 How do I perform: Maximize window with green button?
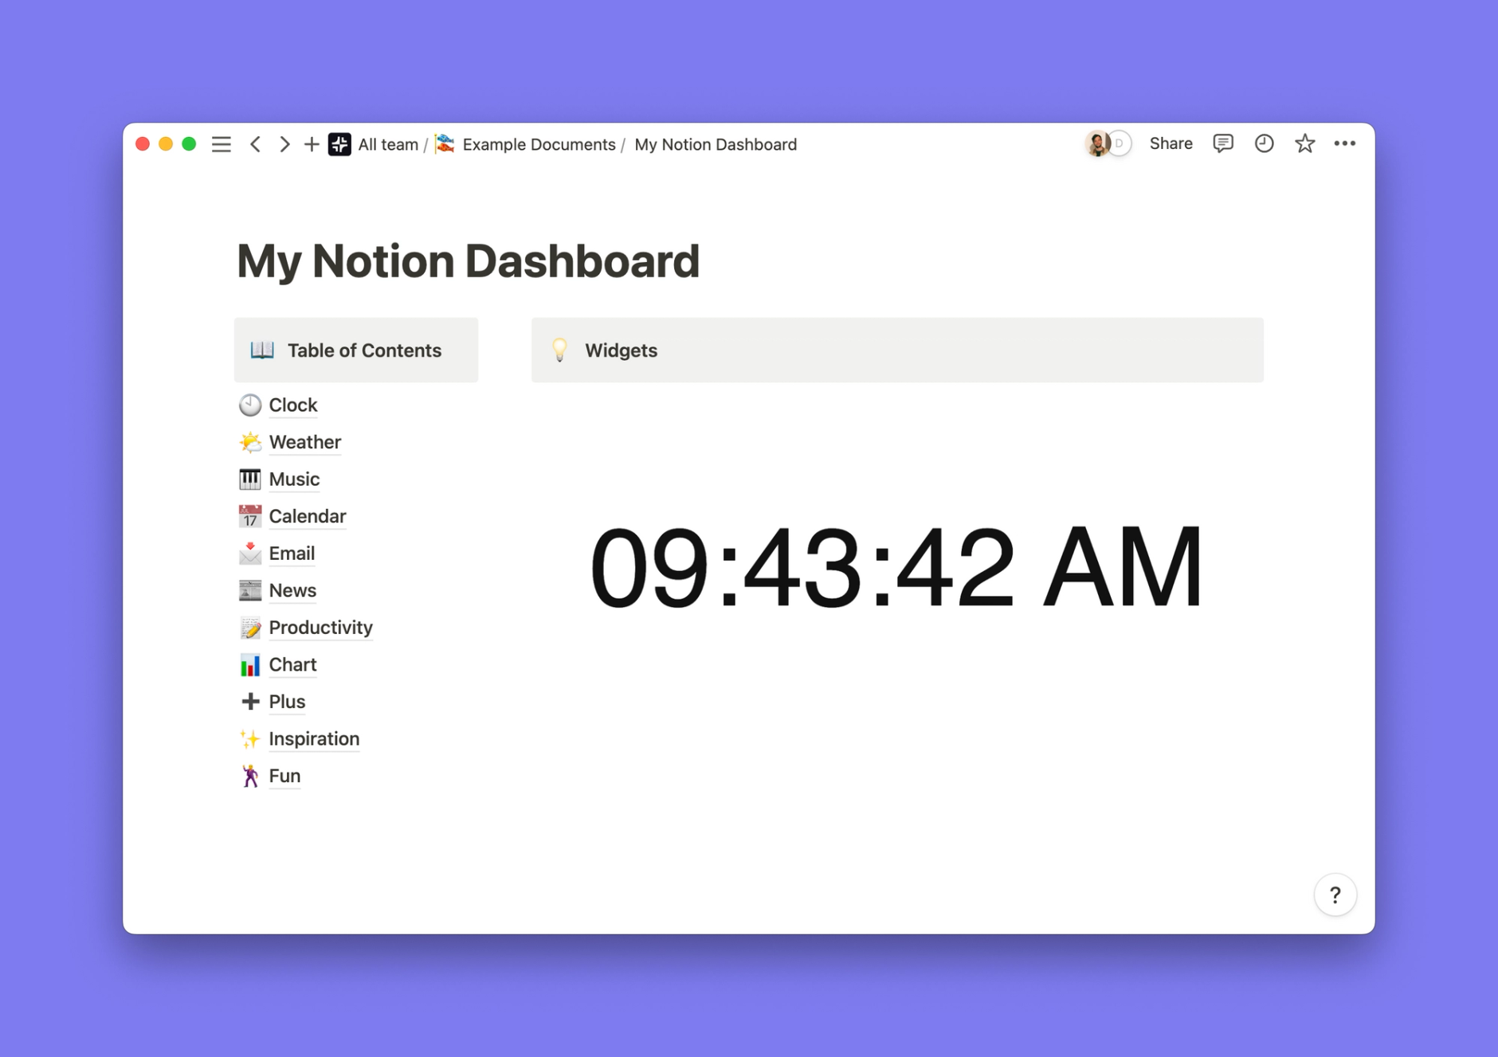(x=189, y=143)
